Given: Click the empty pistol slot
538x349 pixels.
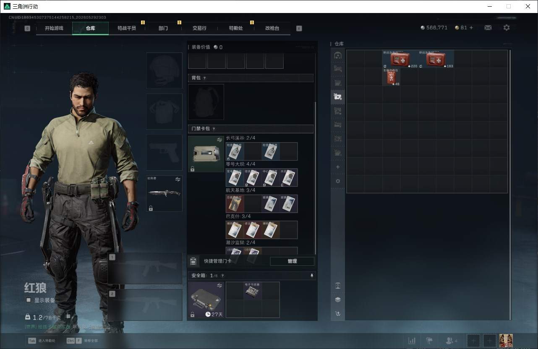Looking at the screenshot, I should (x=164, y=153).
